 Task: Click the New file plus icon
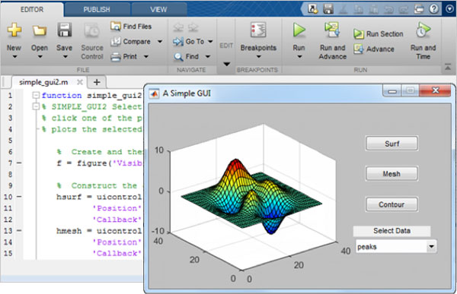(x=14, y=30)
